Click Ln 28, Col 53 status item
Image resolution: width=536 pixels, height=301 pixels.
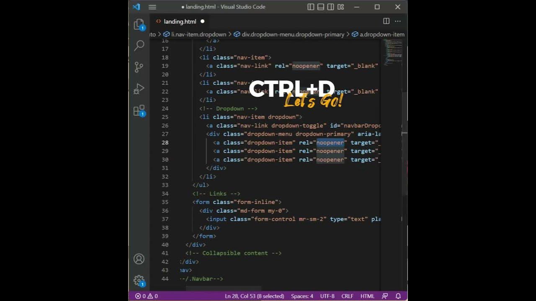[255, 296]
